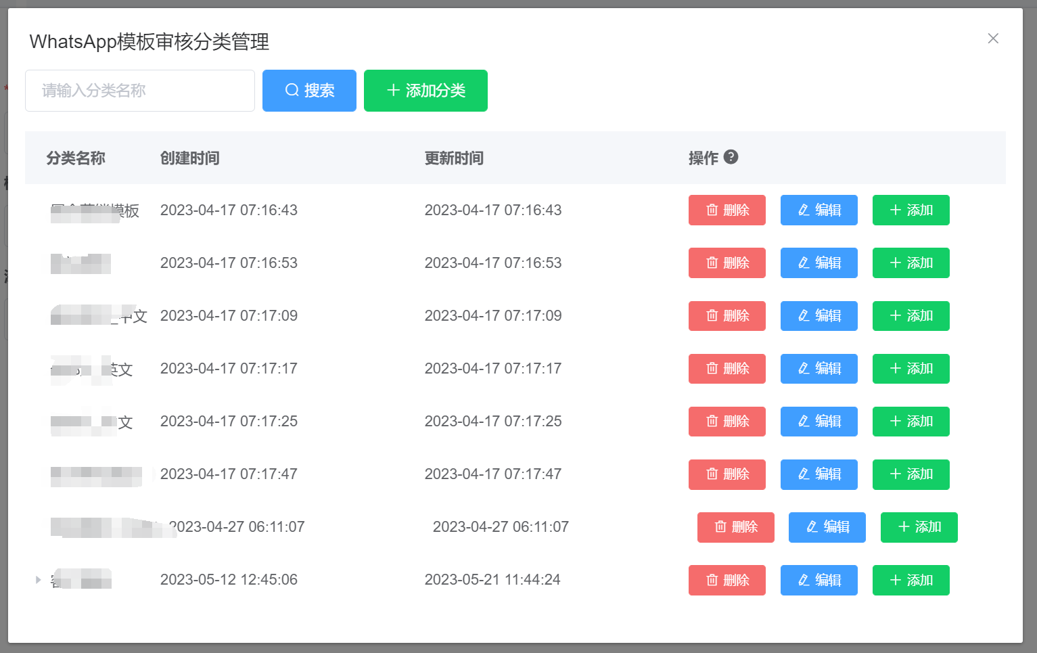1037x653 pixels.
Task: Close the WhatsApp模板审核分类管理 dialog
Action: click(x=993, y=39)
